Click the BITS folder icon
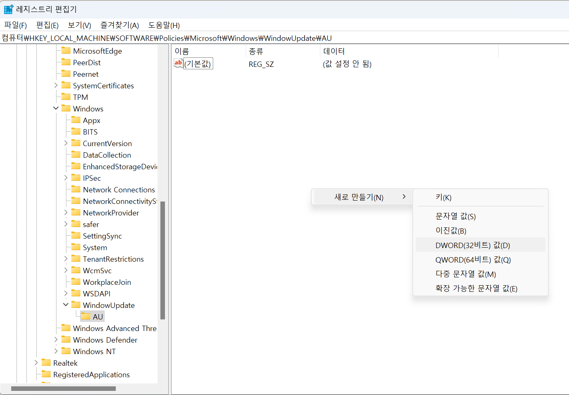Viewport: 569px width, 395px height. pos(76,131)
